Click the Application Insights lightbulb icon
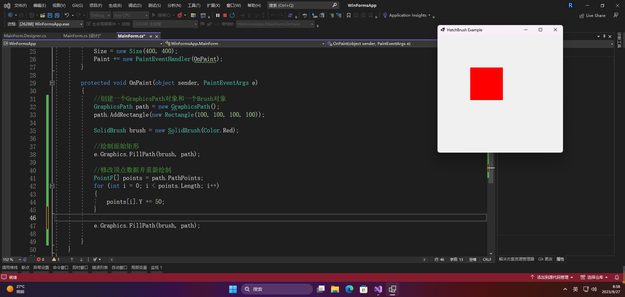This screenshot has height=297, width=625. pos(385,15)
